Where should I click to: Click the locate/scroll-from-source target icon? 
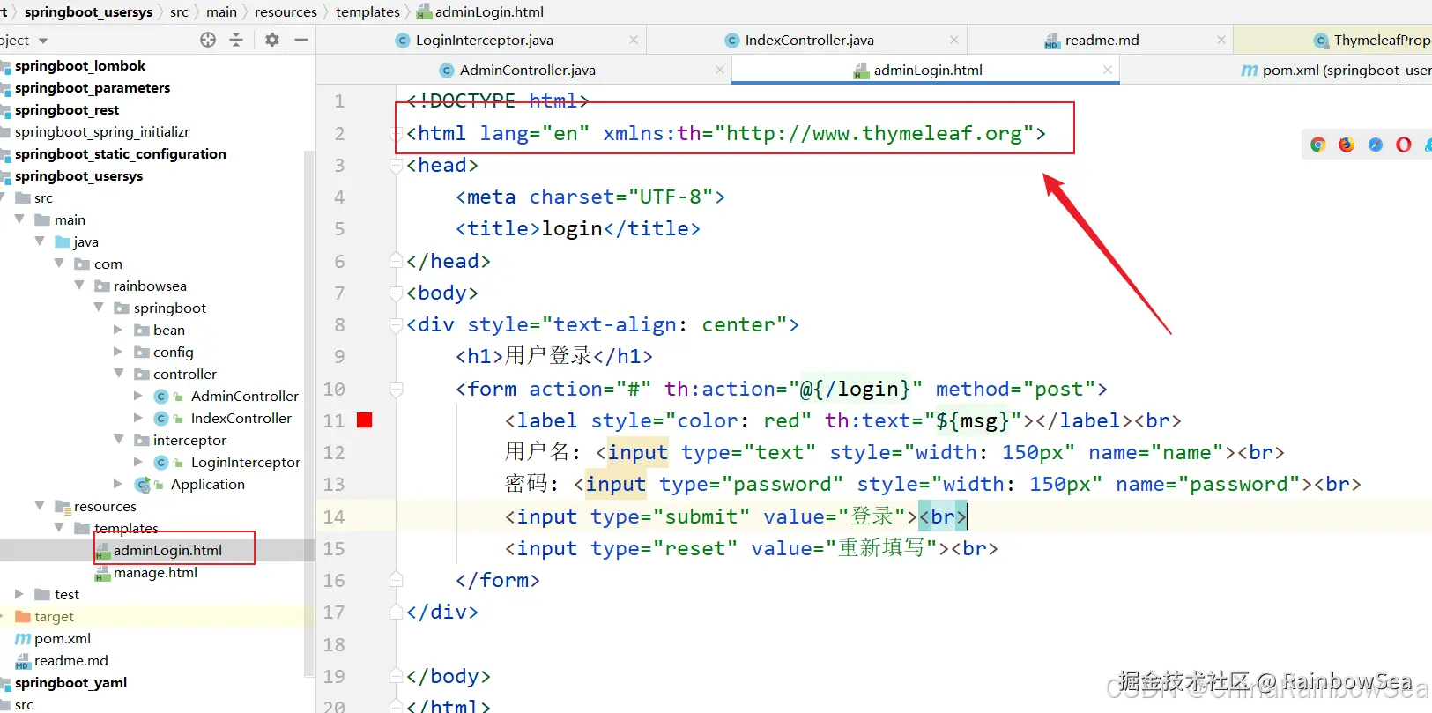(x=208, y=40)
